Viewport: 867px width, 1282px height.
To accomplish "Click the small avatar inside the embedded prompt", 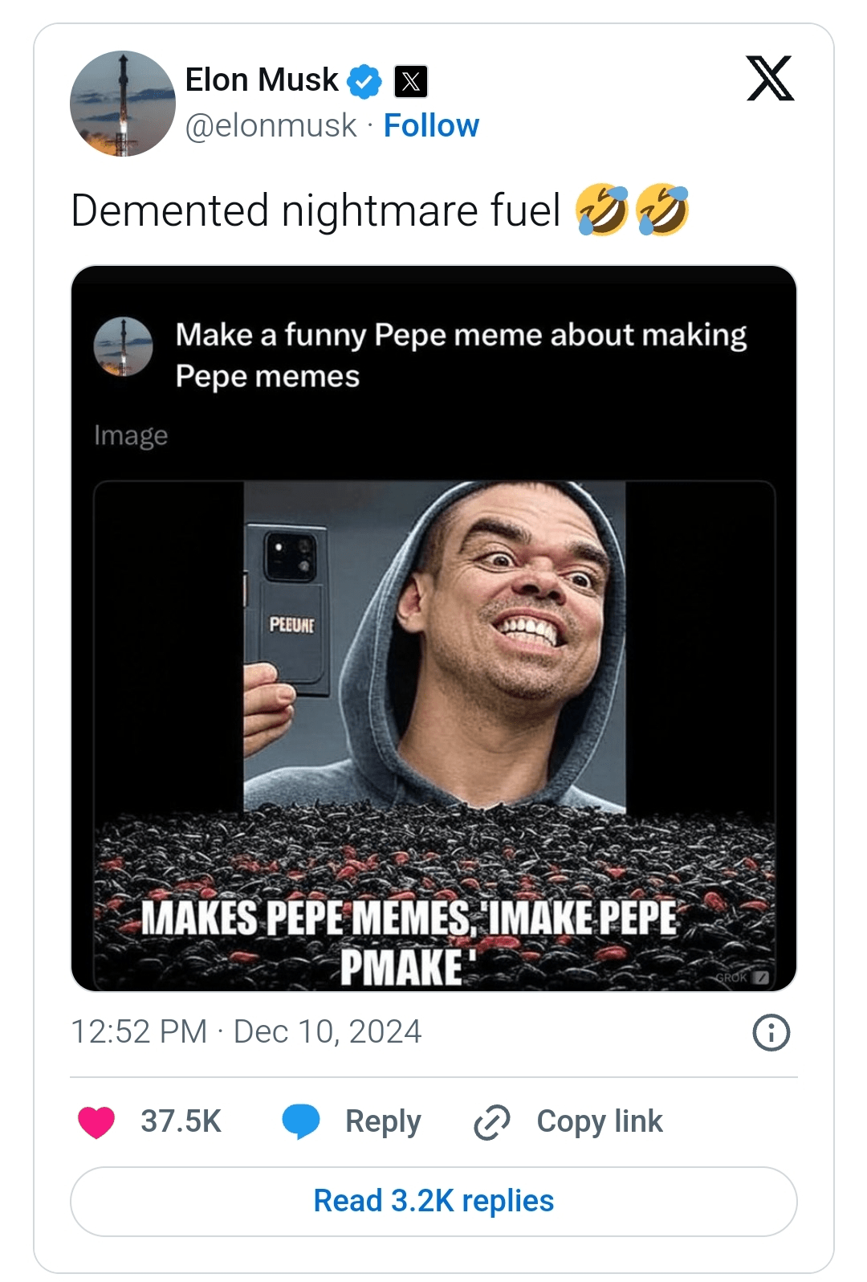I will tap(123, 347).
